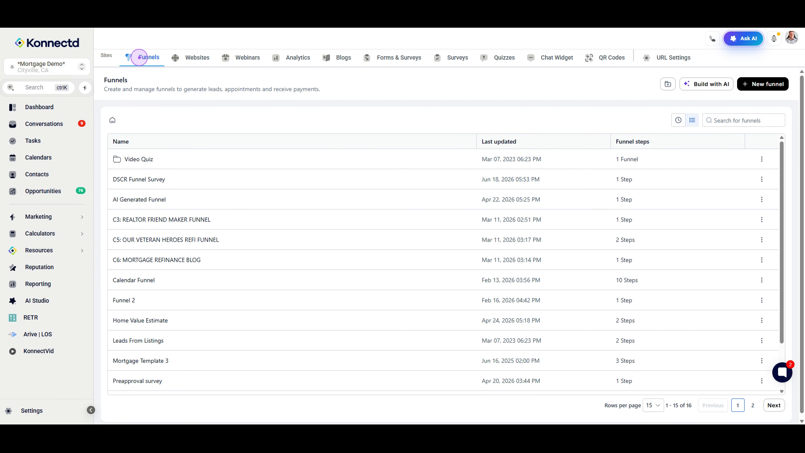Open actions menu for AI Generated Funnel
The width and height of the screenshot is (805, 453).
click(x=762, y=200)
